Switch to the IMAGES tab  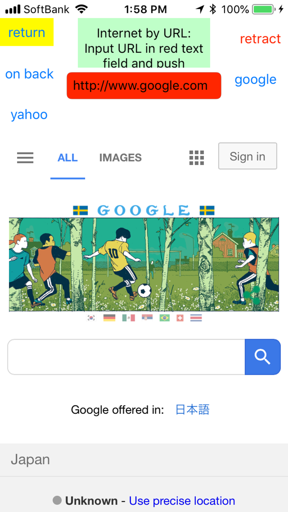[x=120, y=158]
